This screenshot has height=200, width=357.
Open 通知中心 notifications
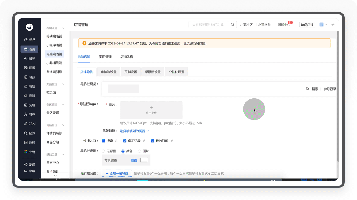tap(284, 24)
